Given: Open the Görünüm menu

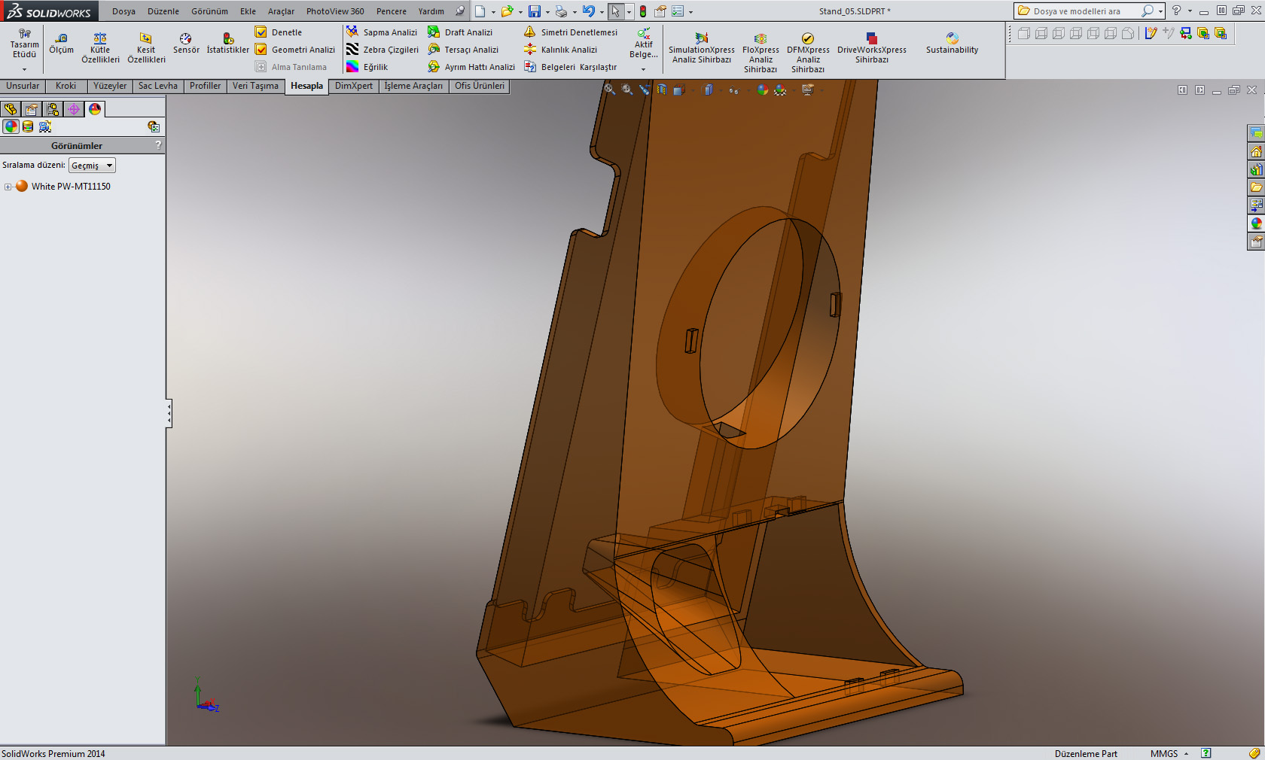Looking at the screenshot, I should (209, 11).
